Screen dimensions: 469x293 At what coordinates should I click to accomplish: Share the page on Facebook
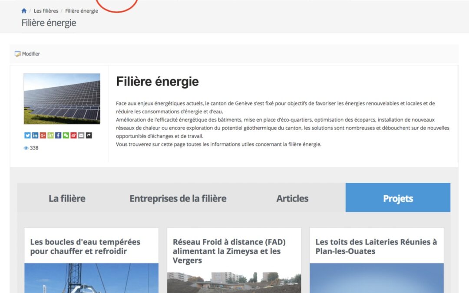click(58, 135)
